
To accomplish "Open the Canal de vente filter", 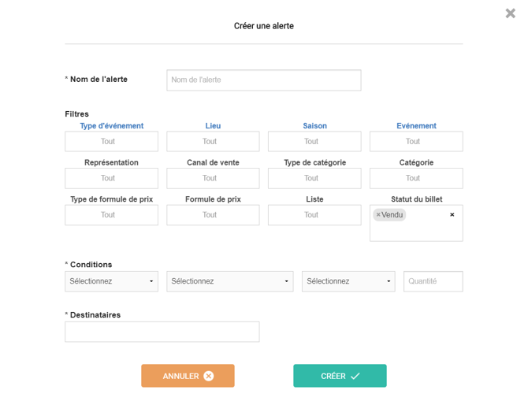I will tap(213, 178).
